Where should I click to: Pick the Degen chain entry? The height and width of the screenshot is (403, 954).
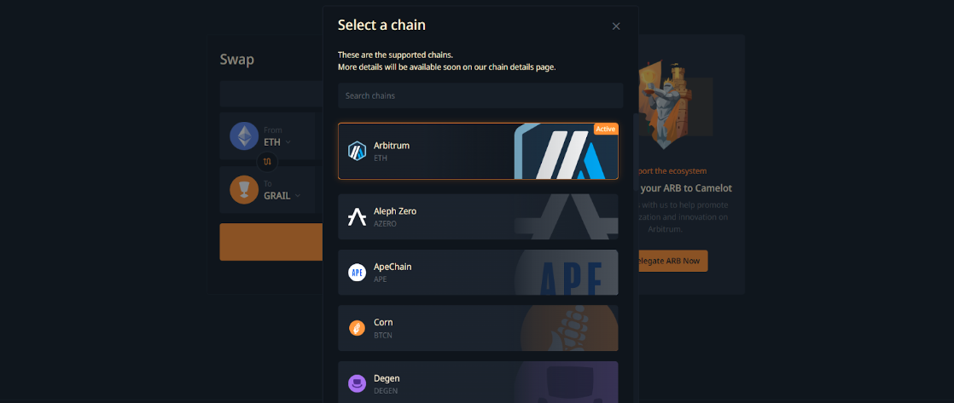[478, 383]
